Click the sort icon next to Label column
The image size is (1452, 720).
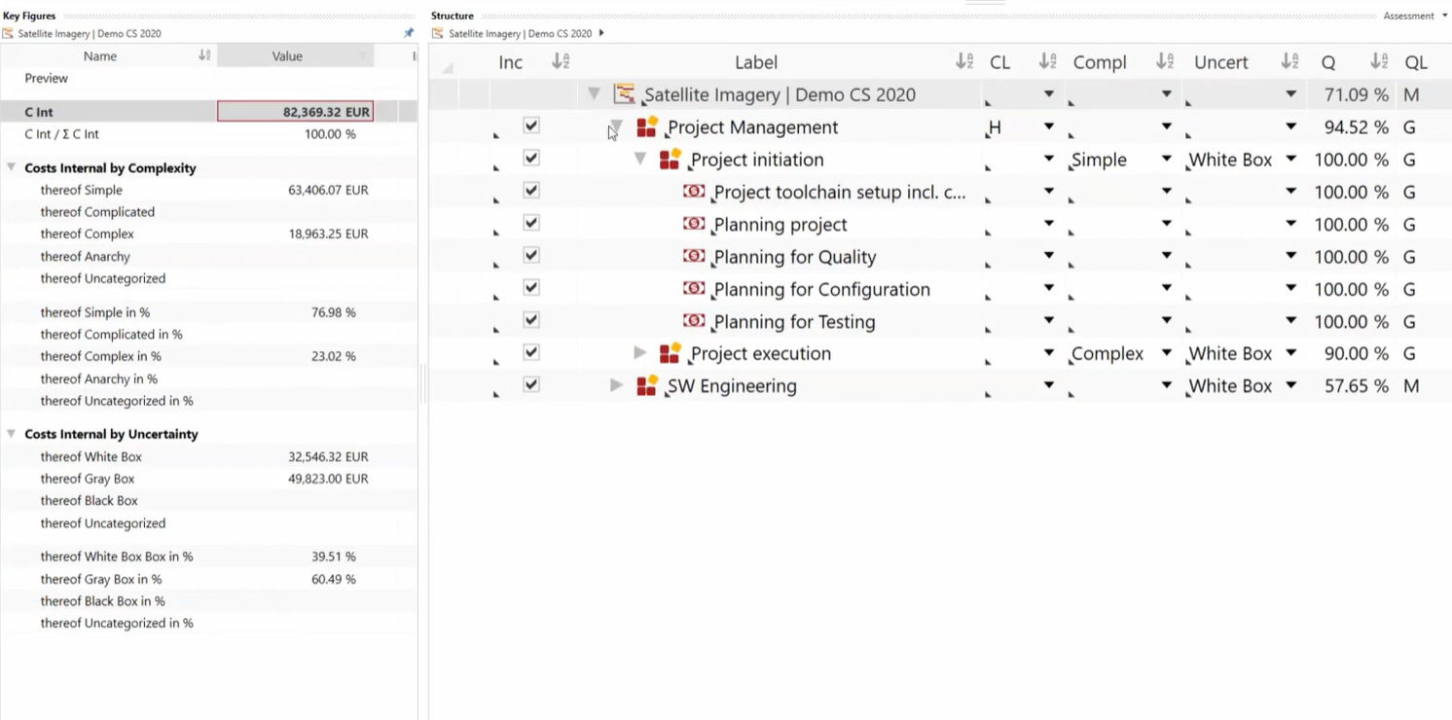coord(963,62)
